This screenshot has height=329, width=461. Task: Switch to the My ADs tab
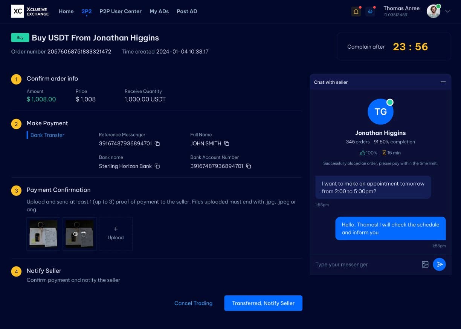click(159, 11)
